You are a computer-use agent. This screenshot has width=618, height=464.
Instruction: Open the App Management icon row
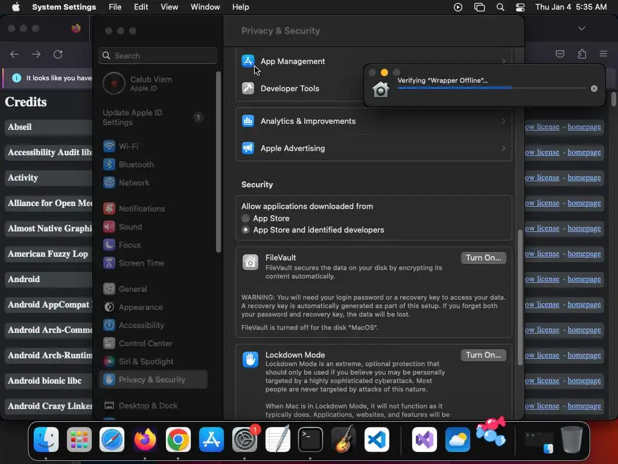(373, 61)
